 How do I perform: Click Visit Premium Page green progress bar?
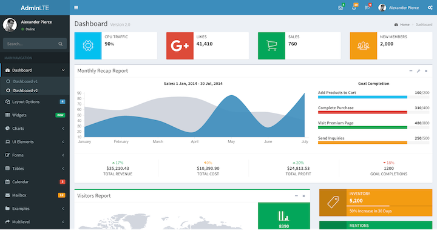373,127
